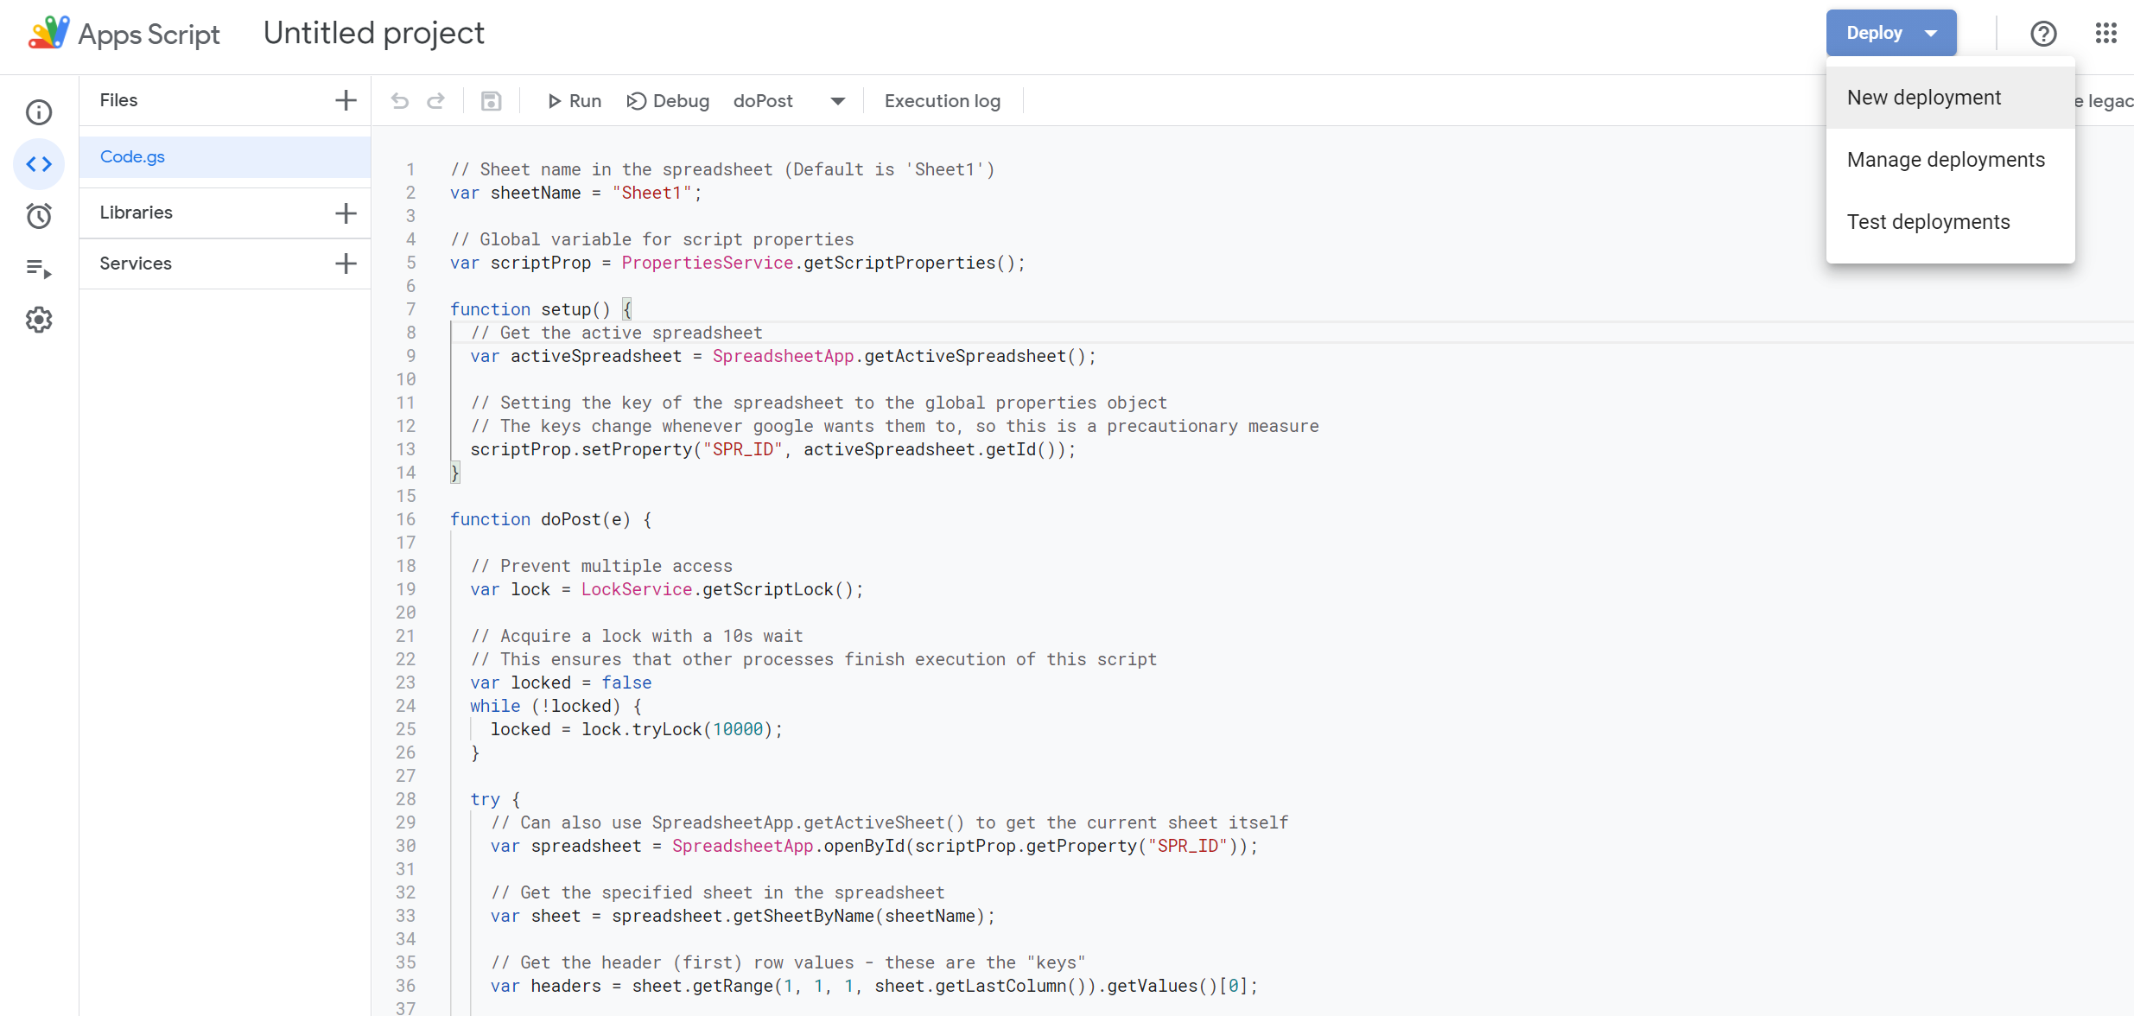
Task: Click the Undo arrow in toolbar
Action: click(x=399, y=101)
